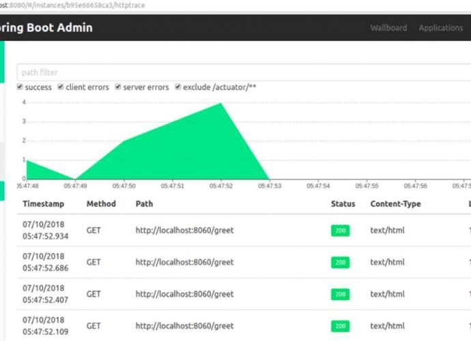Toggle the success checkbox
The image size is (471, 341).
(x=20, y=87)
